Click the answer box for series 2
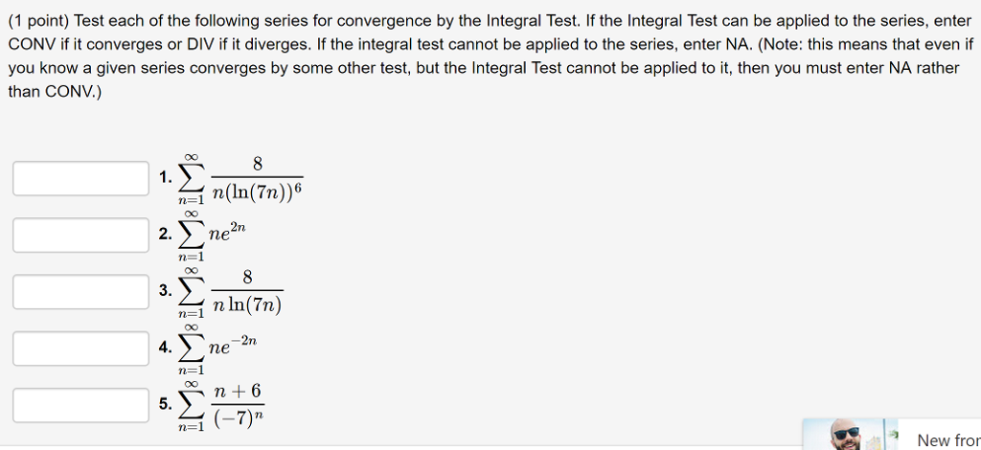This screenshot has width=981, height=450. [81, 235]
